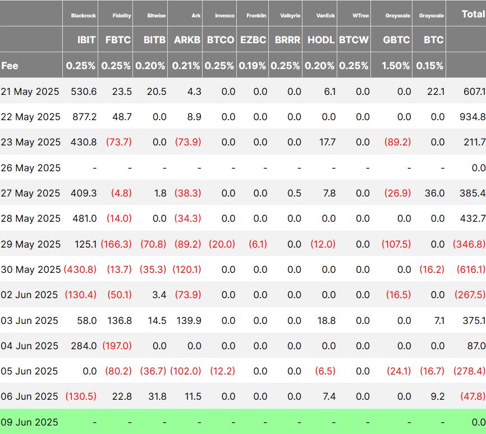
Task: Select the BITB column header
Action: coord(154,40)
